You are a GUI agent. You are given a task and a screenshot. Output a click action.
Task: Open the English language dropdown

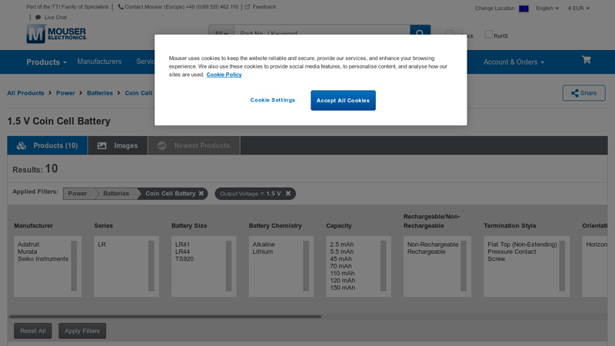tap(547, 8)
